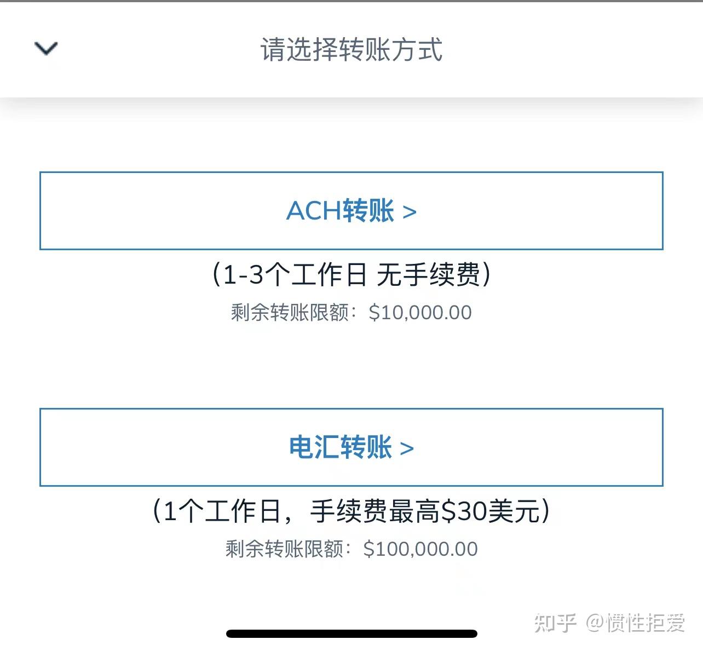The height and width of the screenshot is (651, 703).
Task: Tap the home indicator bar at the bottom
Action: point(351,633)
